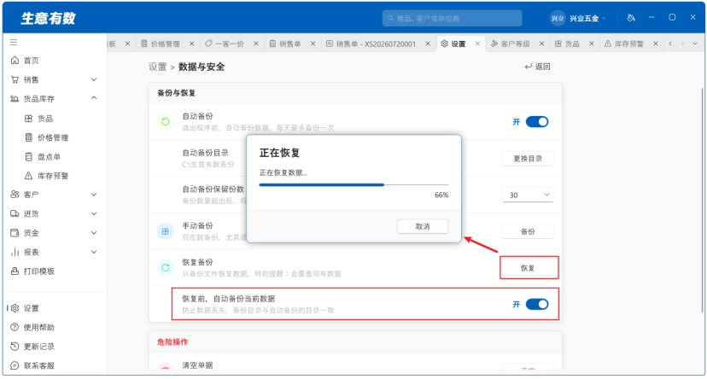Click the 更换目录 button
The width and height of the screenshot is (707, 379).
[x=528, y=159]
